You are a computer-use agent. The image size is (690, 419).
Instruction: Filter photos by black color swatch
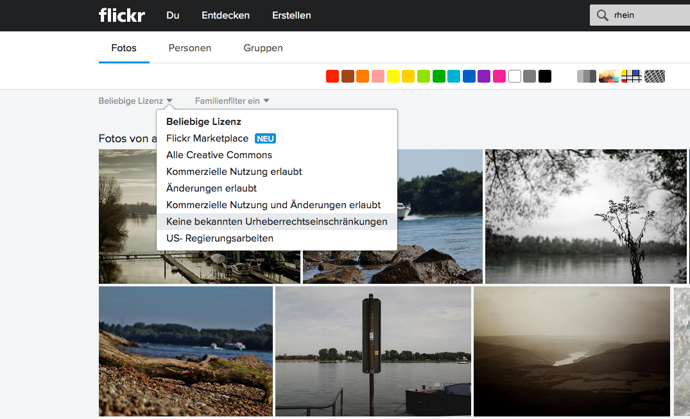pos(545,76)
